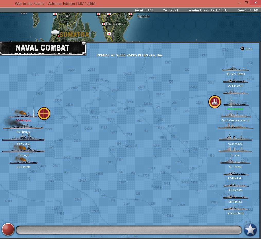Screen dimensions: 261x239
Task: Click the cloud weather icon over Sumatra
Action: click(55, 32)
